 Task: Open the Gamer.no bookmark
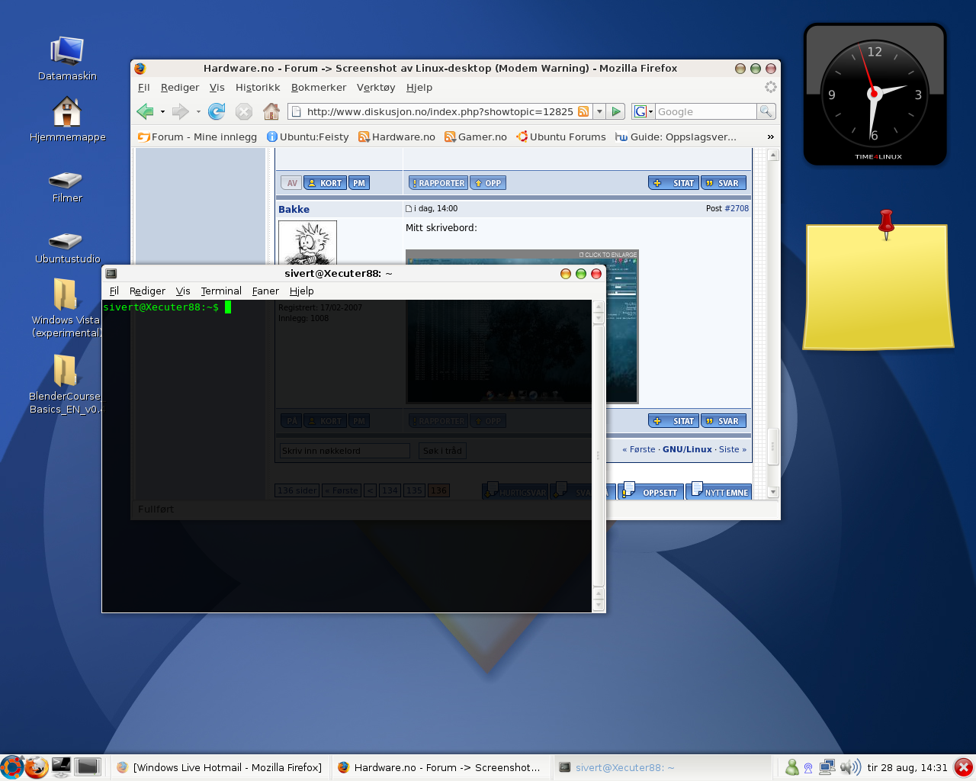pyautogui.click(x=476, y=137)
